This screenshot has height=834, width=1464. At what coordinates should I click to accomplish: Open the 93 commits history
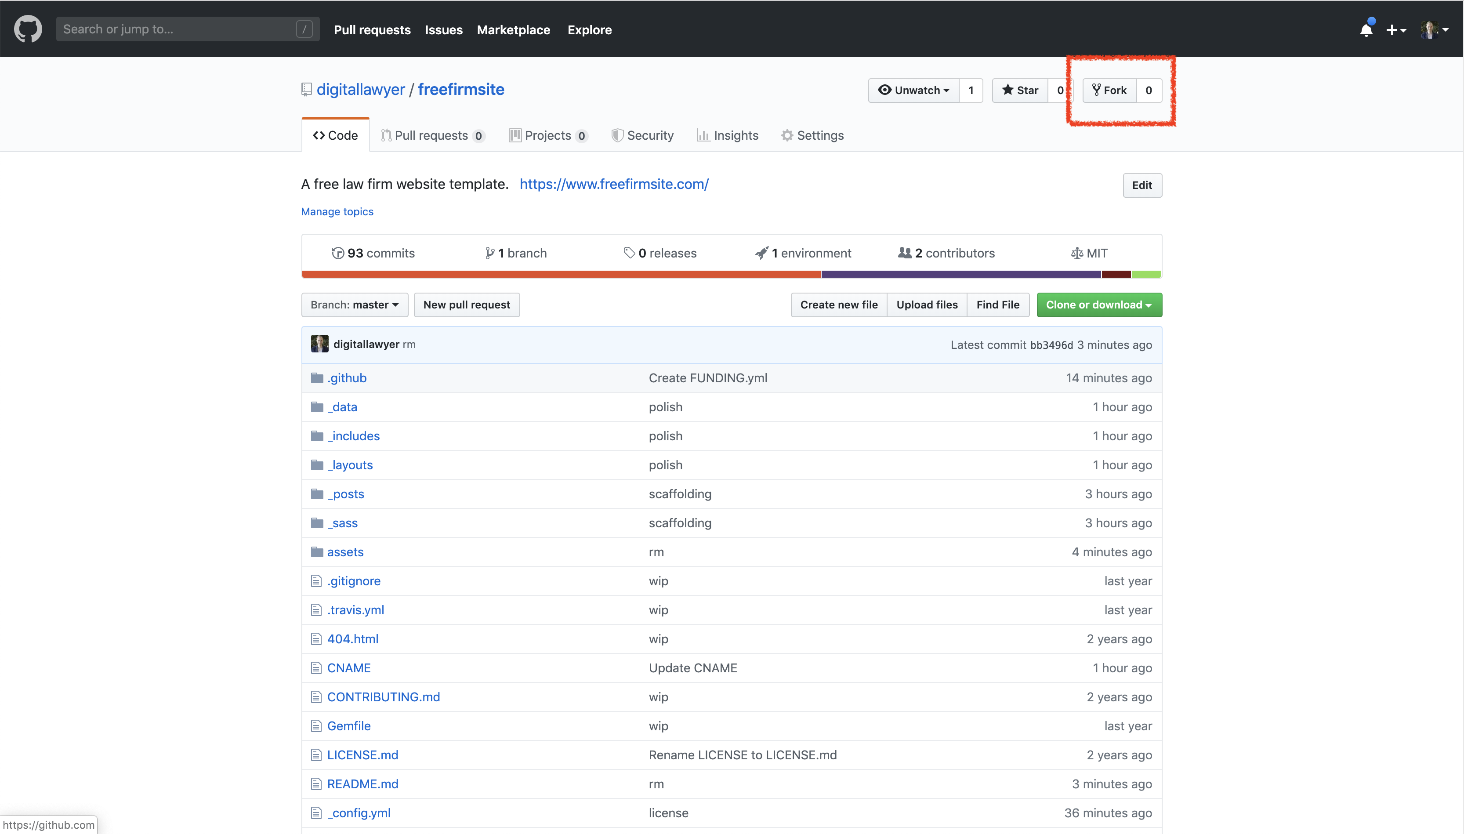point(373,253)
